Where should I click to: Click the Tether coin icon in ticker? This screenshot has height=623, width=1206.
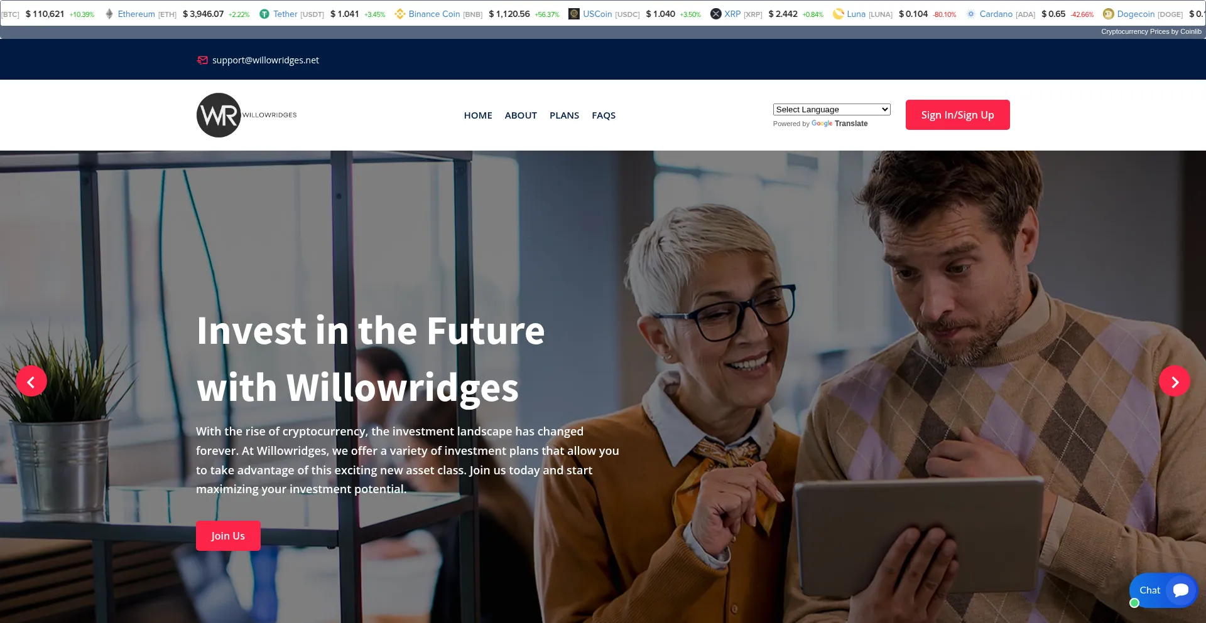pos(264,14)
